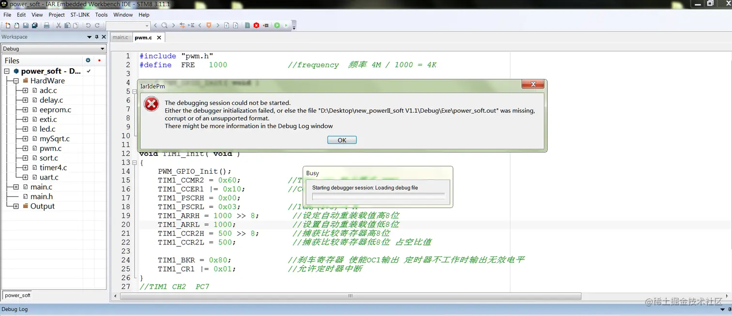Open the View menu
732x316 pixels.
tap(37, 15)
